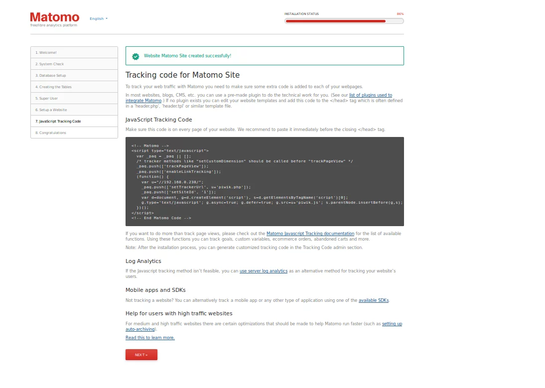Open Matomo Javascript Tracking documentation link
545x388 pixels.
310,234
